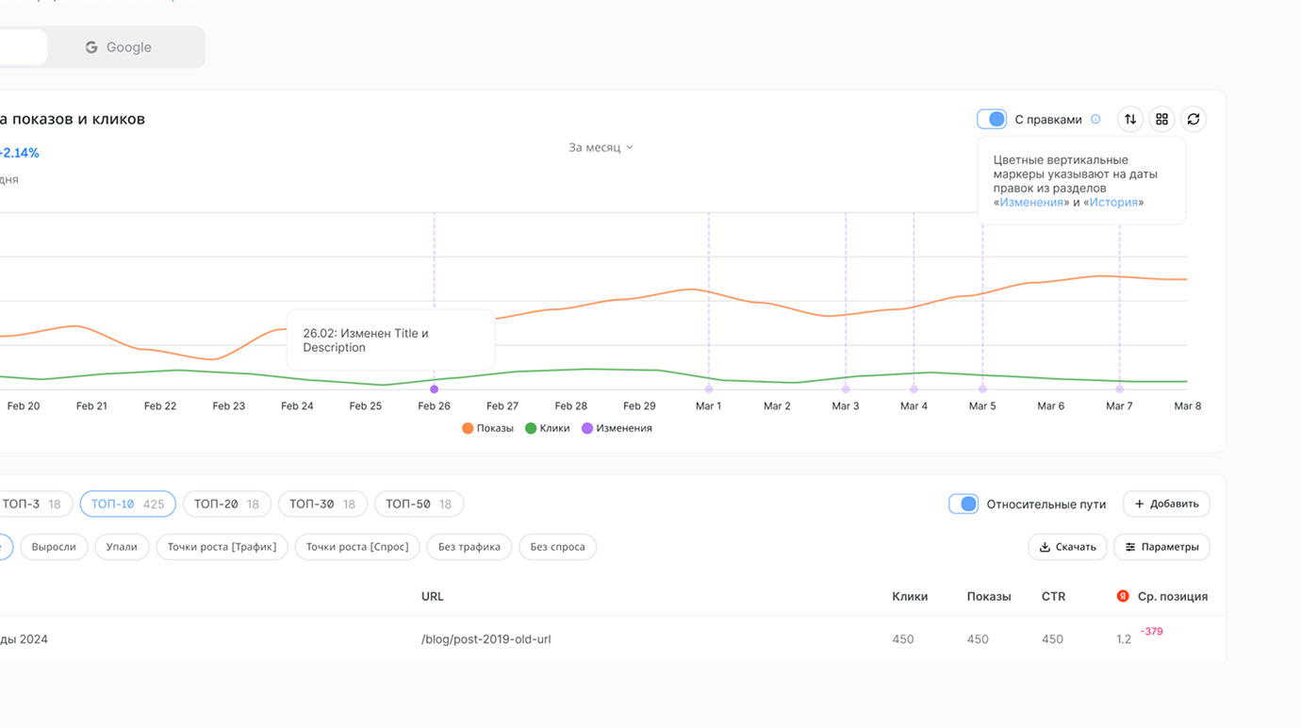This screenshot has width=1301, height=728.
Task: Apply Точки роста [Спрос] filter
Action: [x=356, y=547]
